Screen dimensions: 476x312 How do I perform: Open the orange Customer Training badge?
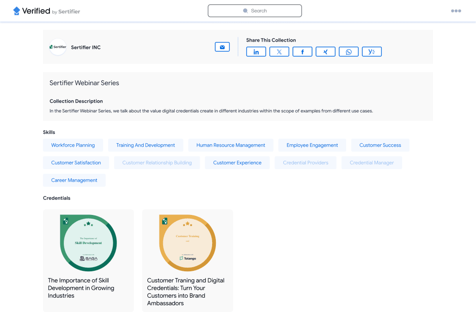pos(187,243)
